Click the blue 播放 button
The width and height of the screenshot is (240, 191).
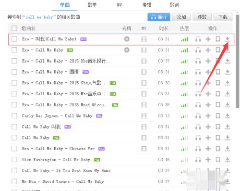pos(159,17)
